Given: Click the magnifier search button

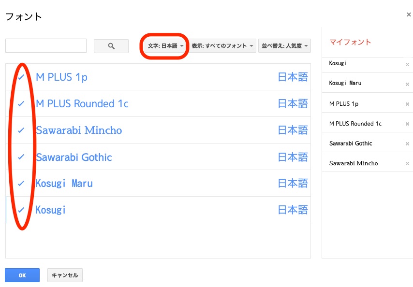Looking at the screenshot, I should point(111,46).
